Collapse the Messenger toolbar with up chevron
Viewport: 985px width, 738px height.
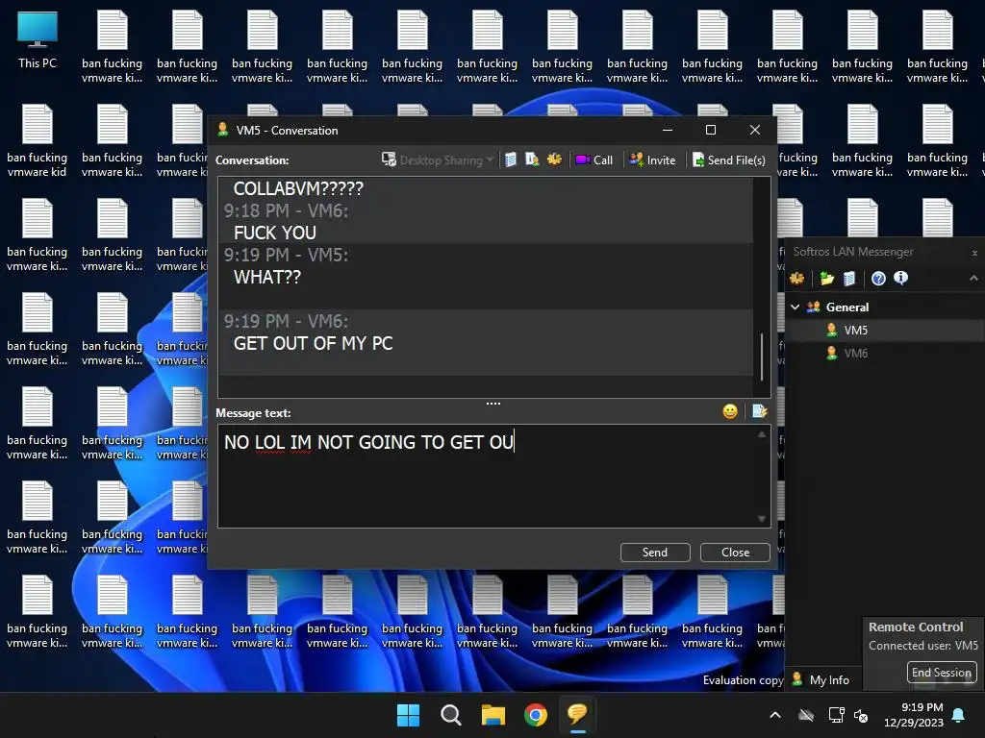click(x=973, y=278)
